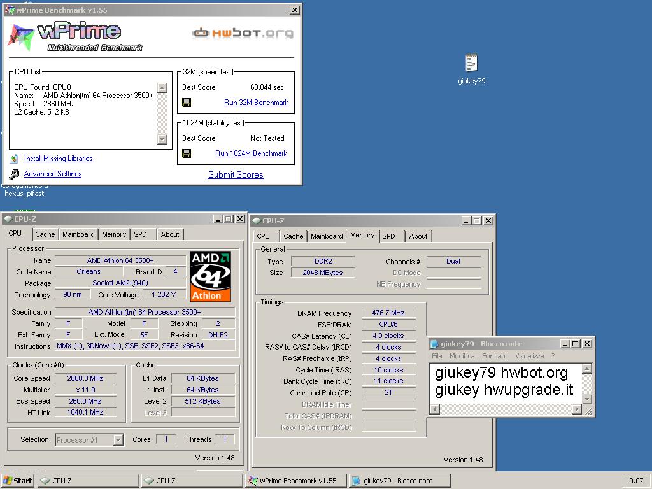
Task: Click the right CPU-Z window title icon
Action: coord(257,221)
